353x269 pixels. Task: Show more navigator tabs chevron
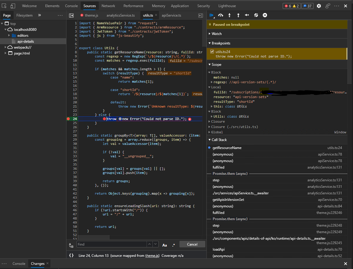pos(39,15)
